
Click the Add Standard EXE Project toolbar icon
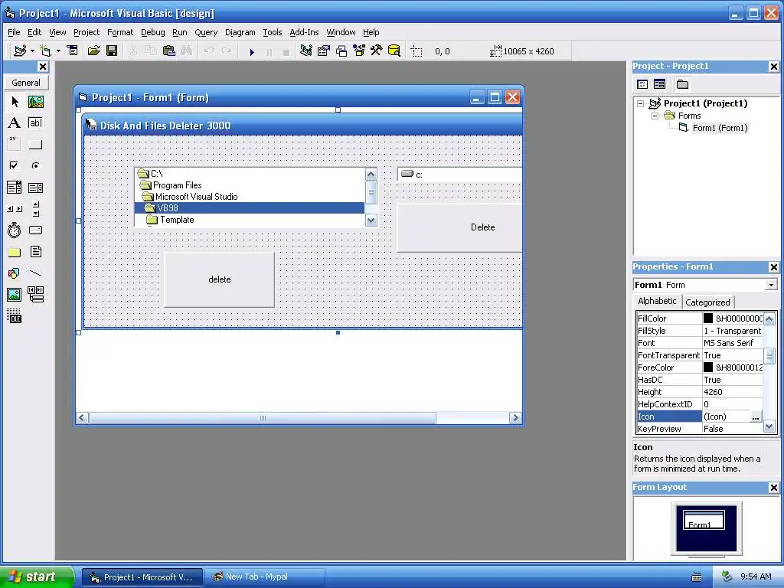pyautogui.click(x=20, y=51)
